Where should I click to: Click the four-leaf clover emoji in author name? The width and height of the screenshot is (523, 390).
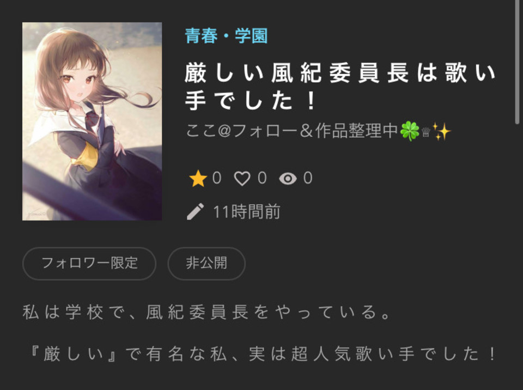point(410,131)
